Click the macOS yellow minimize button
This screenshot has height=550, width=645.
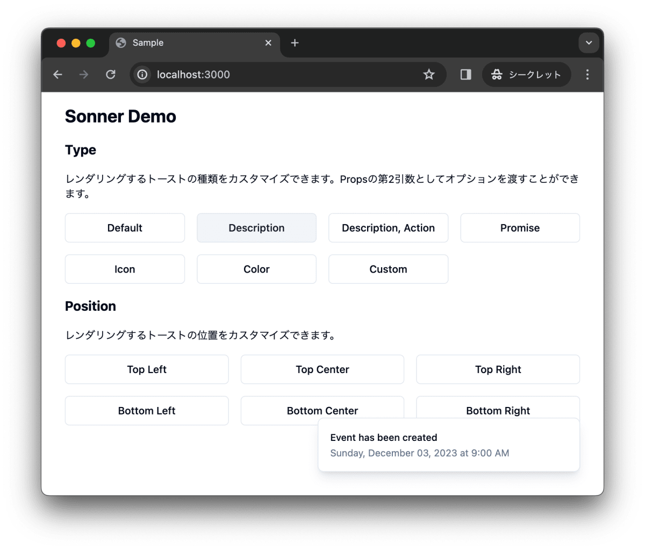76,43
